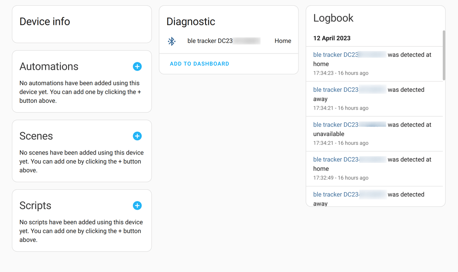Open tracker link in the 17:34:21 away entry
The image size is (458, 272).
click(335, 90)
